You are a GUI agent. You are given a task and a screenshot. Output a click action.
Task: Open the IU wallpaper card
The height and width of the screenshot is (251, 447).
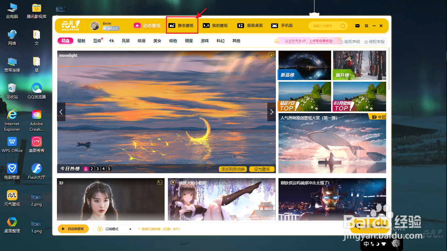coord(111,199)
